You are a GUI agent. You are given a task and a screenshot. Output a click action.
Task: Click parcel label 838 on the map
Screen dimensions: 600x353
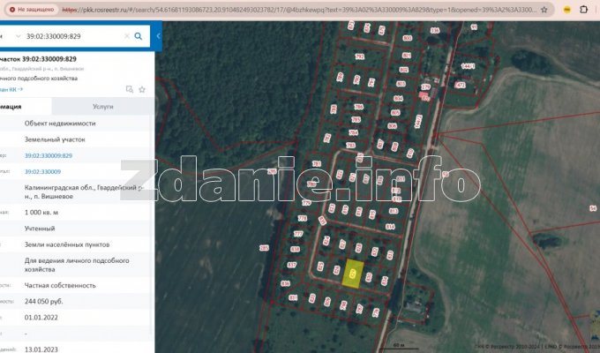pos(295,249)
